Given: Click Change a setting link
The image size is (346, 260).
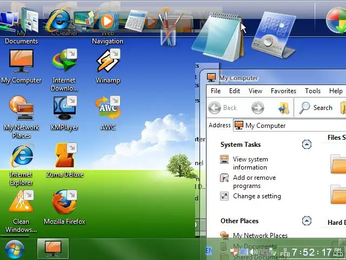Looking at the screenshot, I should tap(257, 196).
